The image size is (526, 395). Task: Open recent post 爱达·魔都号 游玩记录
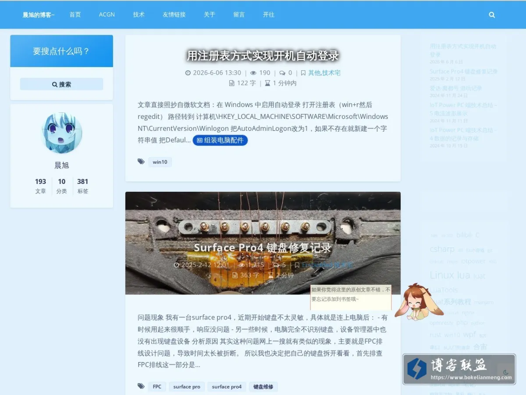click(x=455, y=88)
